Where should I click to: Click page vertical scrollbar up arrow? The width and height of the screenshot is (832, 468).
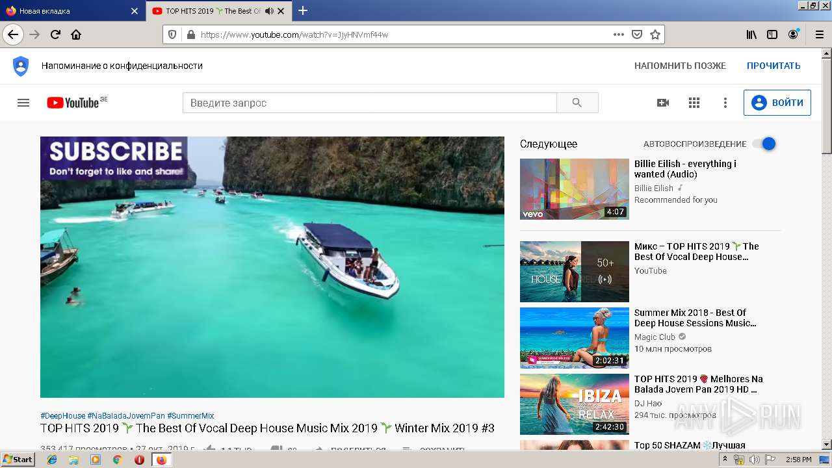click(x=827, y=53)
